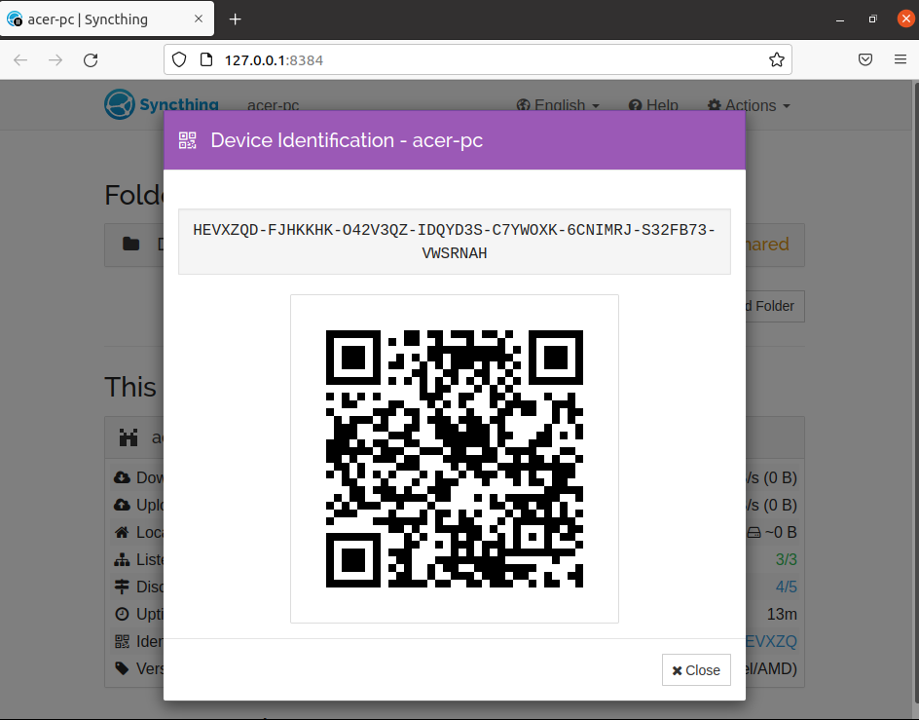
Task: Click the Identification QR icon in device list
Action: 122,641
